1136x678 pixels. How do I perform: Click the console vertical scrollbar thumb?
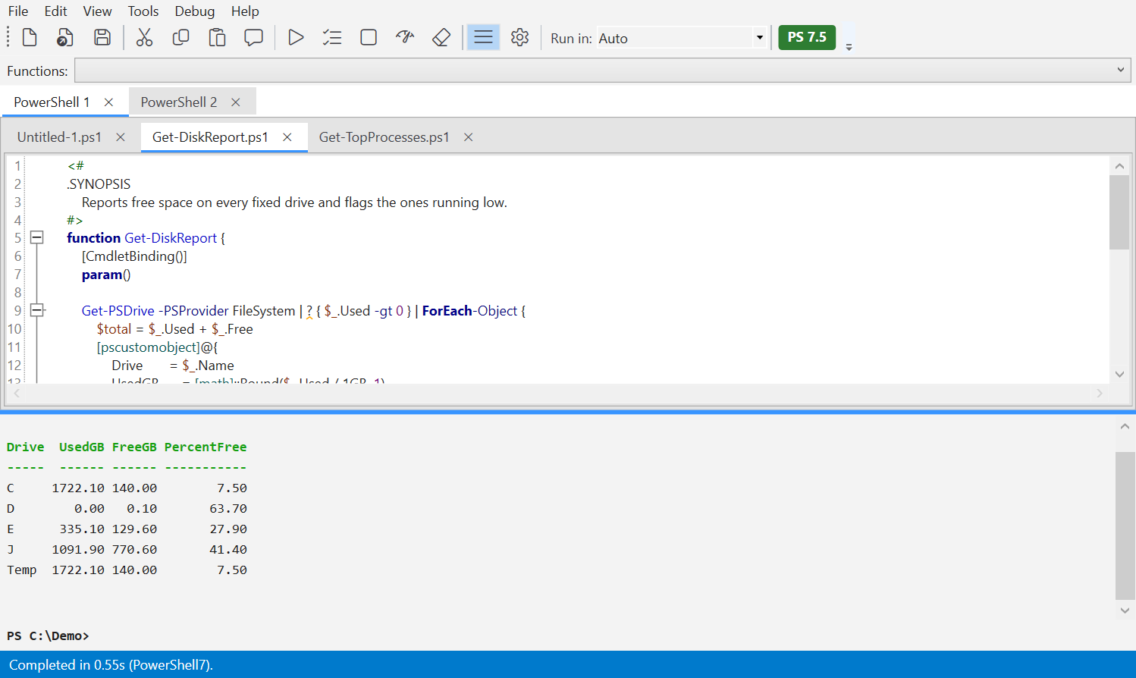[1125, 526]
